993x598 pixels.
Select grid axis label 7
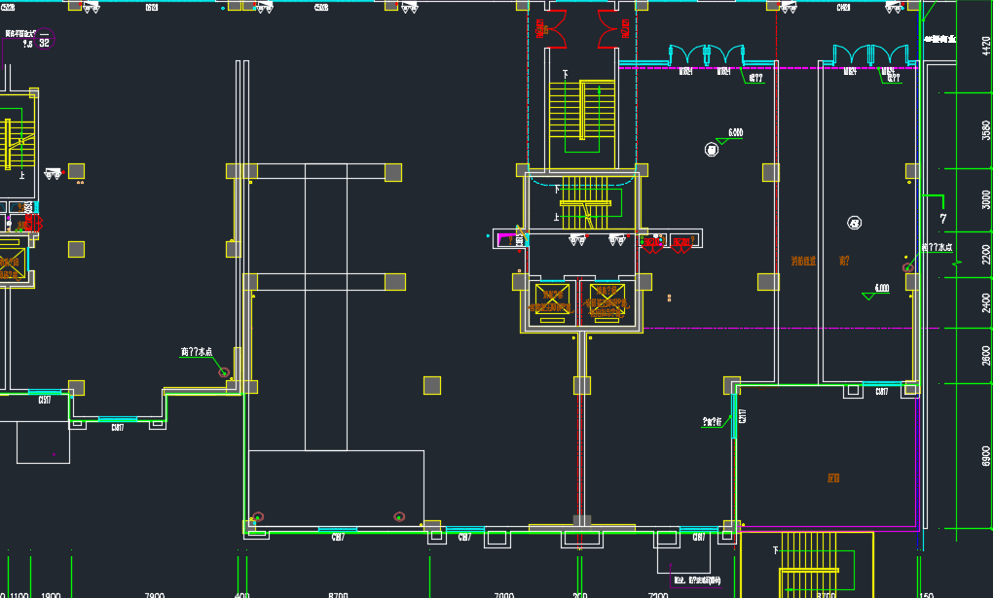click(942, 219)
